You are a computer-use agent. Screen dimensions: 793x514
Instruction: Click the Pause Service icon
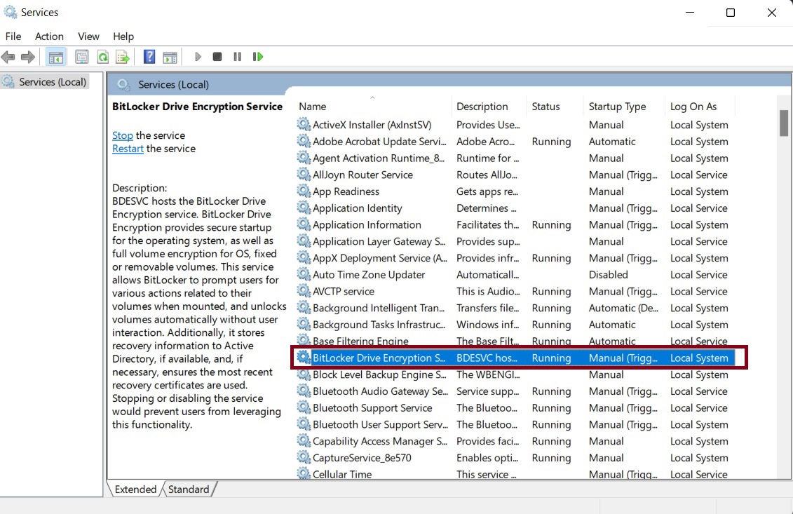237,57
